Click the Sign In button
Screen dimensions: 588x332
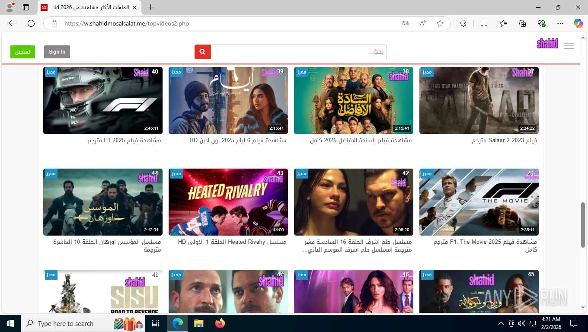pyautogui.click(x=57, y=52)
